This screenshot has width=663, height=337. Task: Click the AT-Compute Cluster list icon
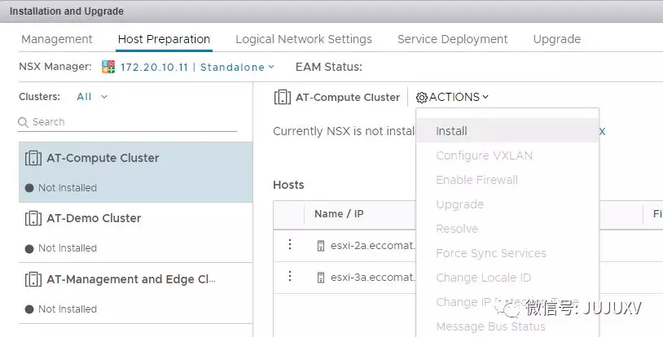coord(33,158)
